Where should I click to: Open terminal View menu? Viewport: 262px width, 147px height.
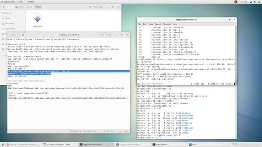tap(151, 24)
